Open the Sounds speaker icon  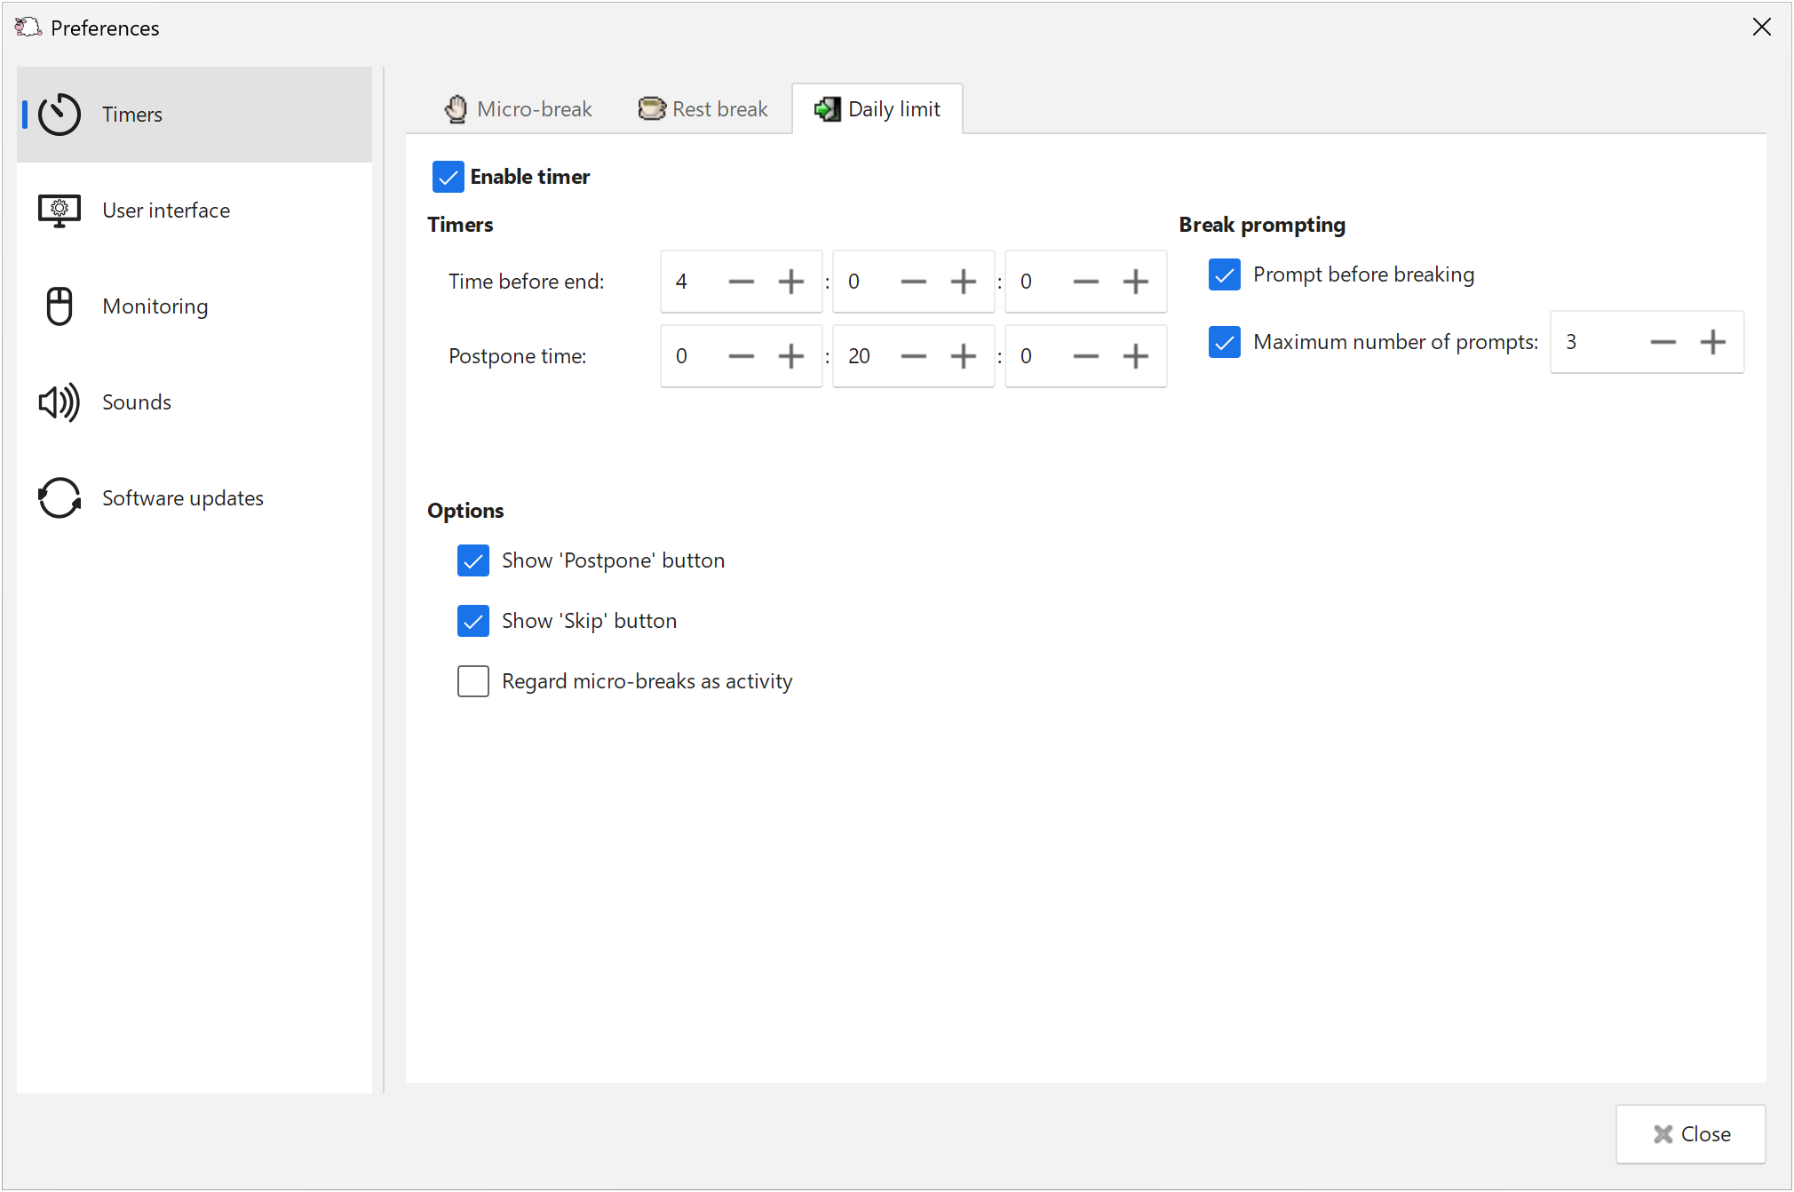click(x=60, y=402)
